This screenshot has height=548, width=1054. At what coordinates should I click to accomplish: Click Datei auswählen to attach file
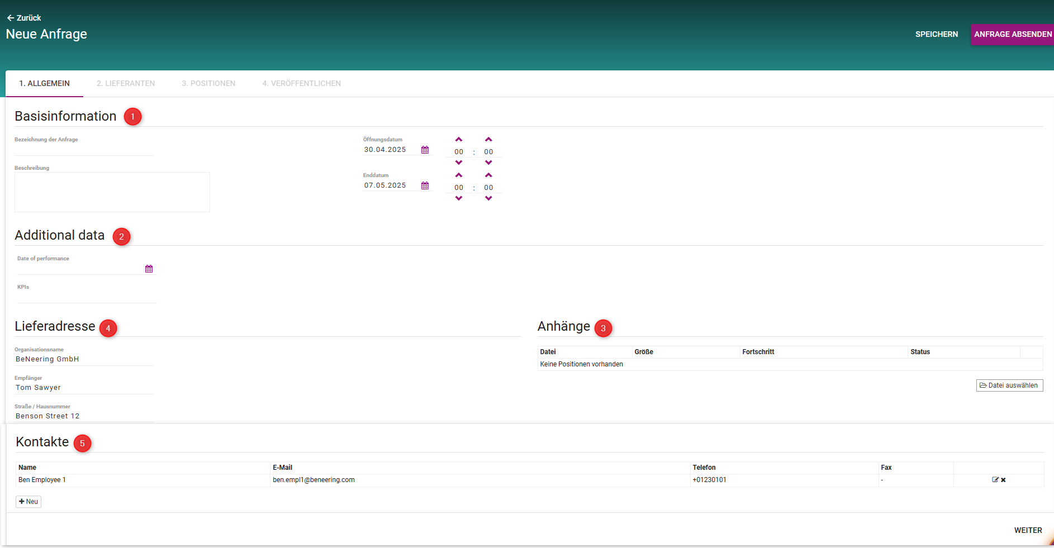tap(1009, 385)
